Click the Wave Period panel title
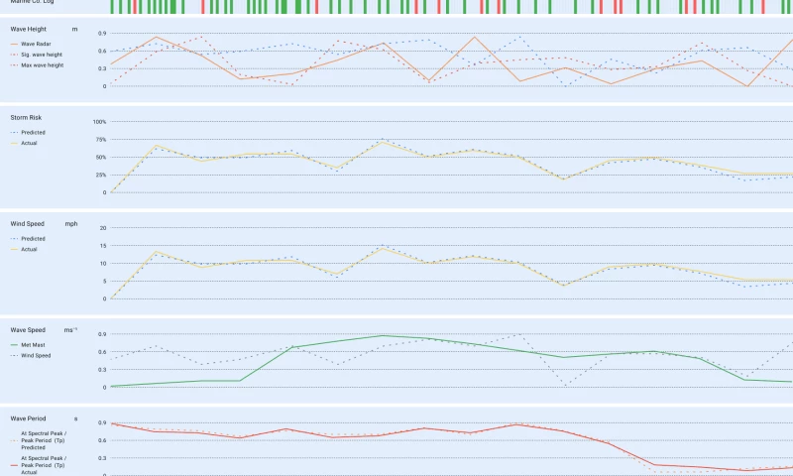Image resolution: width=793 pixels, height=476 pixels. pyautogui.click(x=28, y=419)
